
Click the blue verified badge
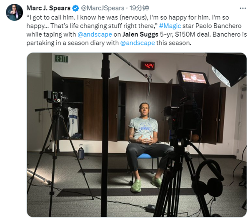pos(75,8)
